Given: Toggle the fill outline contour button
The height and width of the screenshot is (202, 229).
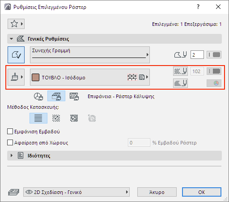Looking at the screenshot, I should click(x=16, y=55).
